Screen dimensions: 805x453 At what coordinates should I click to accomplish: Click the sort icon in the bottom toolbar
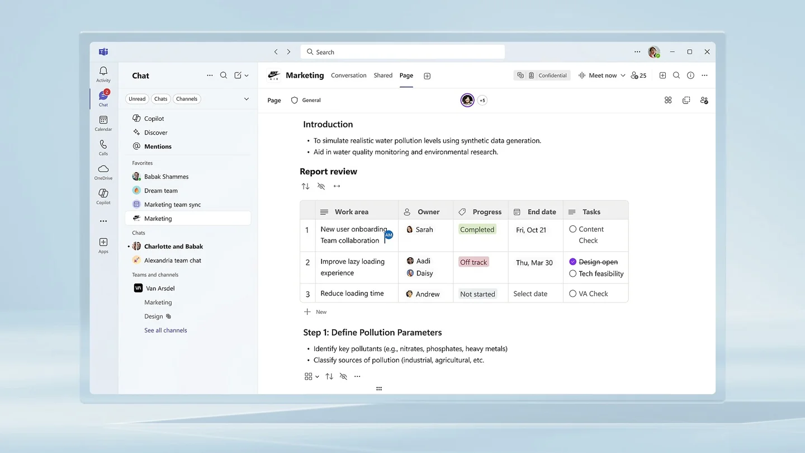tap(329, 376)
